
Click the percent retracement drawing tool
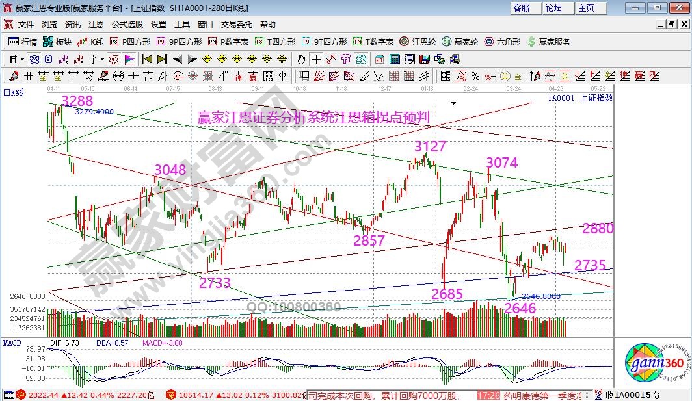[475, 76]
